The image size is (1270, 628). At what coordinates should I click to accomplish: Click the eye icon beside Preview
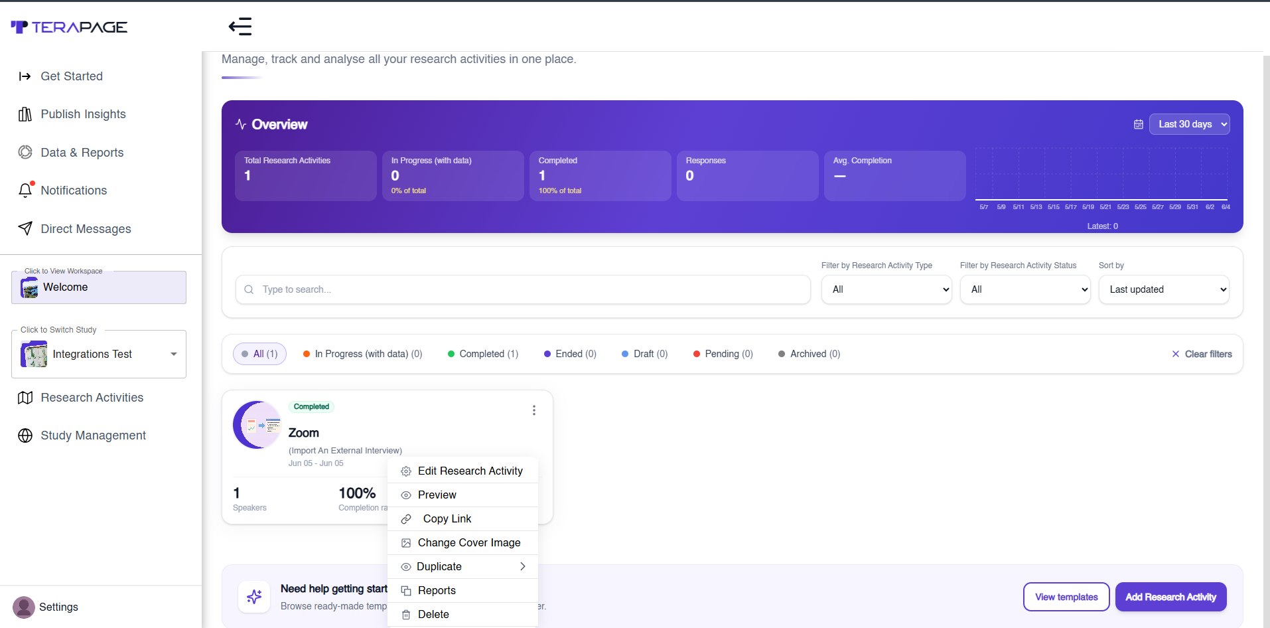click(x=406, y=495)
